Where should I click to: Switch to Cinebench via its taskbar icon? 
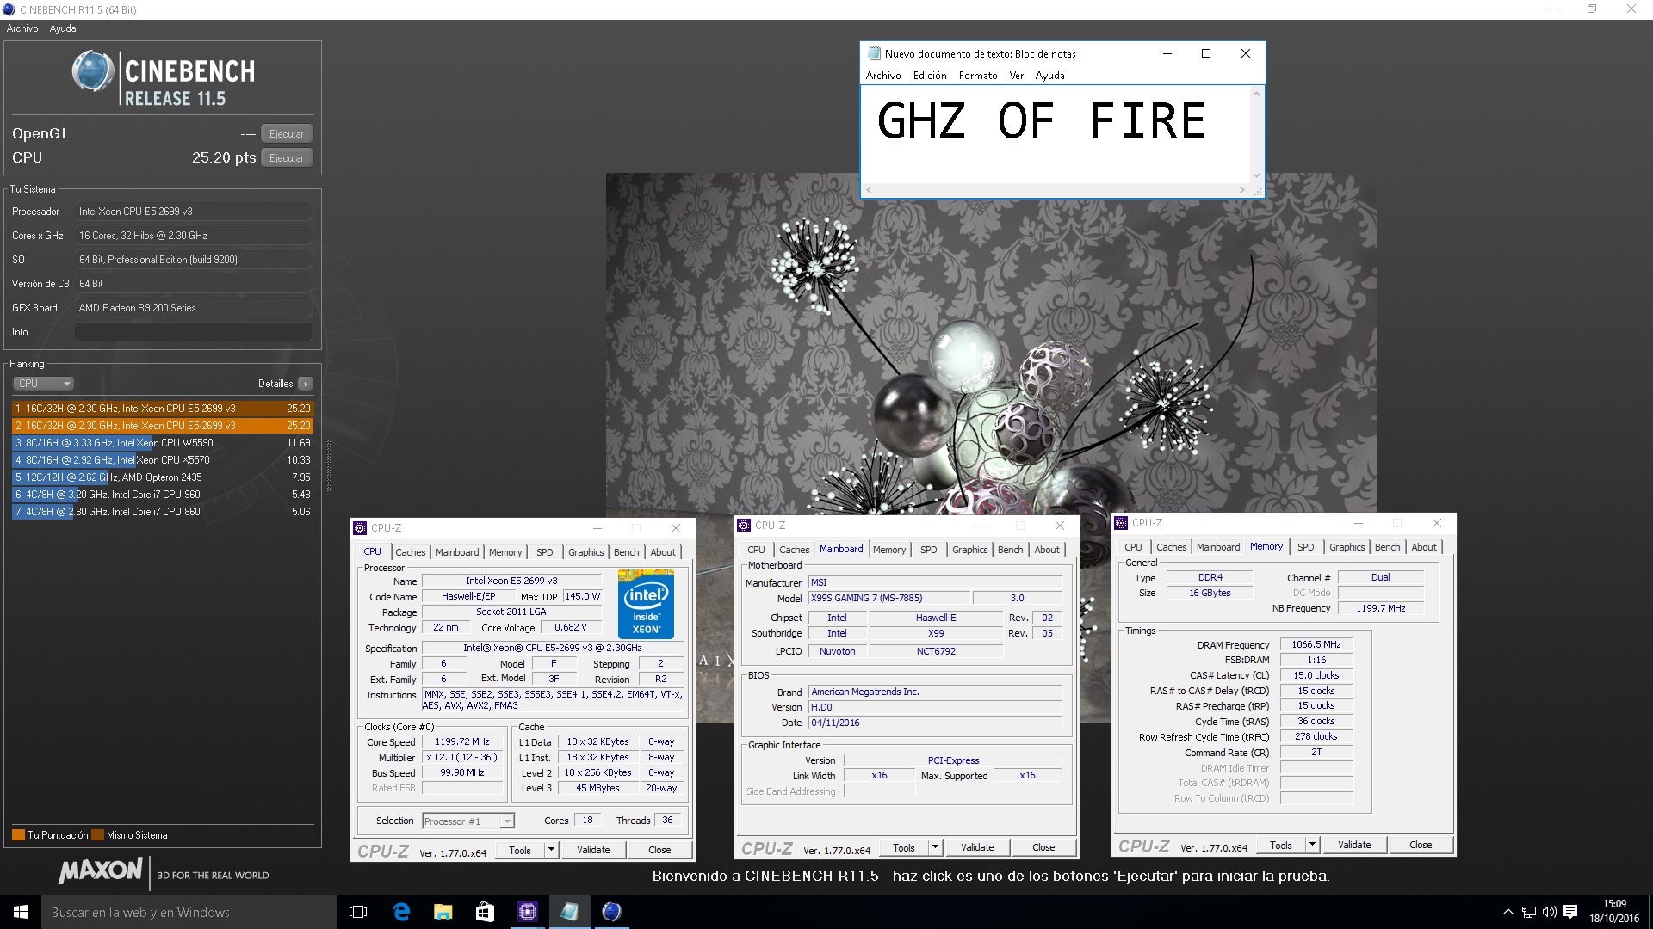point(611,912)
